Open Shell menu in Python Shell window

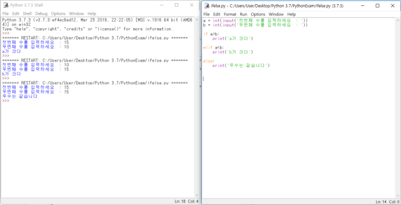click(27, 13)
